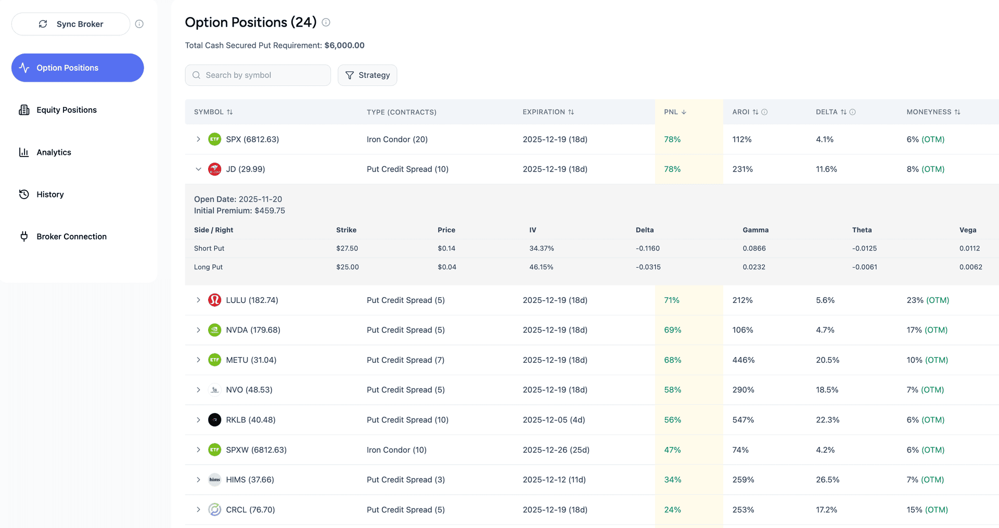This screenshot has height=528, width=999.
Task: Click the LULU ticker logo
Action: tap(214, 300)
